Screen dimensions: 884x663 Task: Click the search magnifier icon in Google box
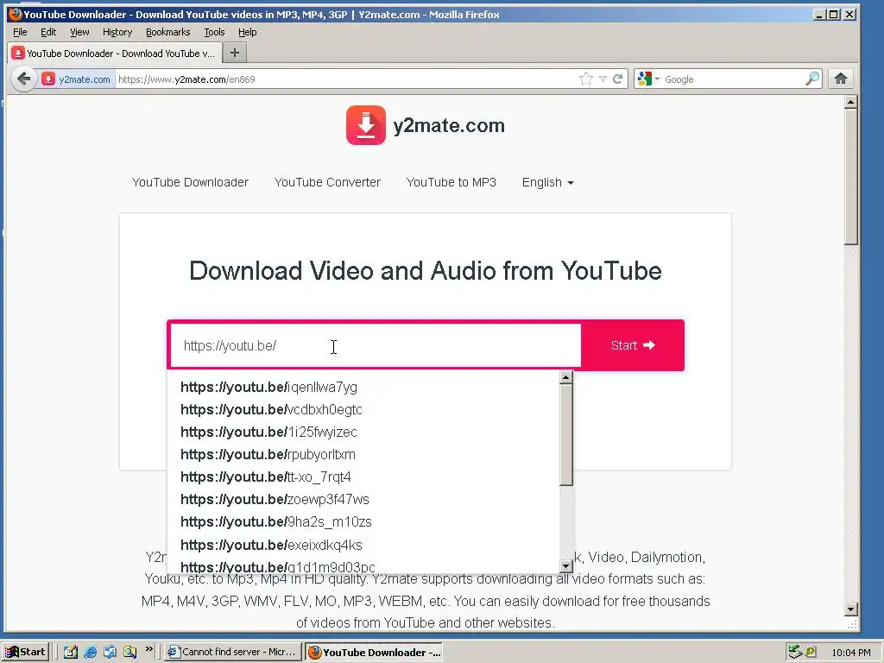tap(811, 79)
